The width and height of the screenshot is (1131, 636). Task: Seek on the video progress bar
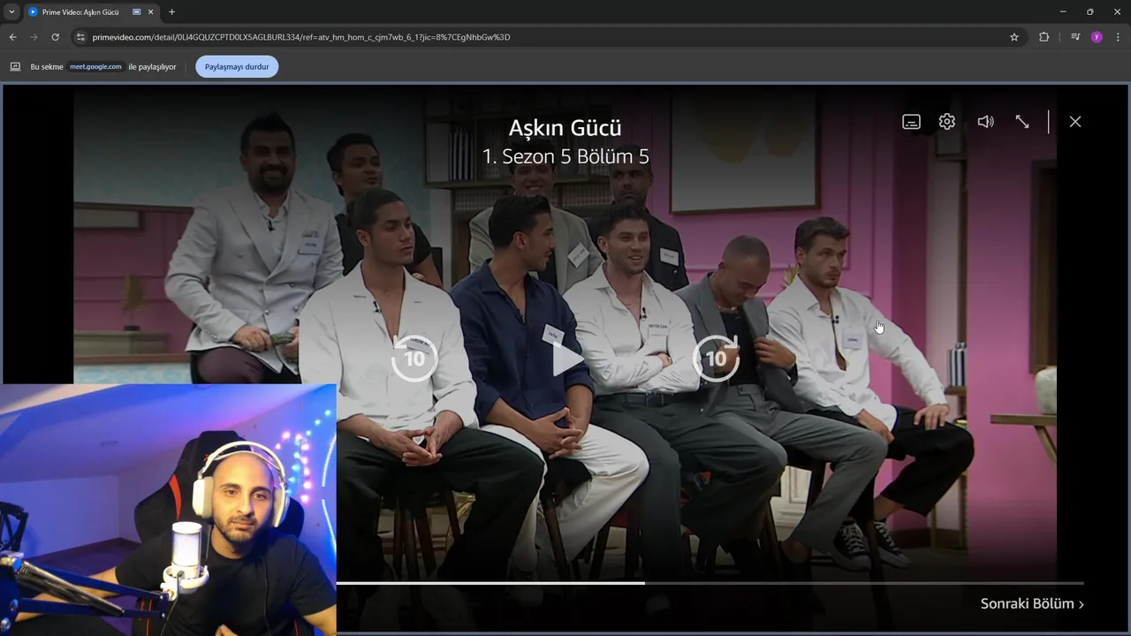click(710, 583)
